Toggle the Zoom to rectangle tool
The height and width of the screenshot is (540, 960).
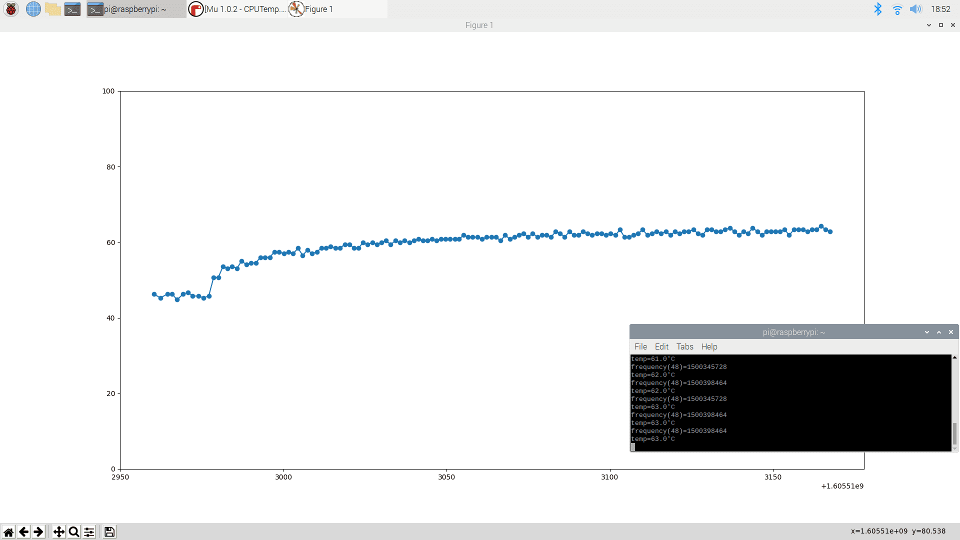(x=74, y=531)
